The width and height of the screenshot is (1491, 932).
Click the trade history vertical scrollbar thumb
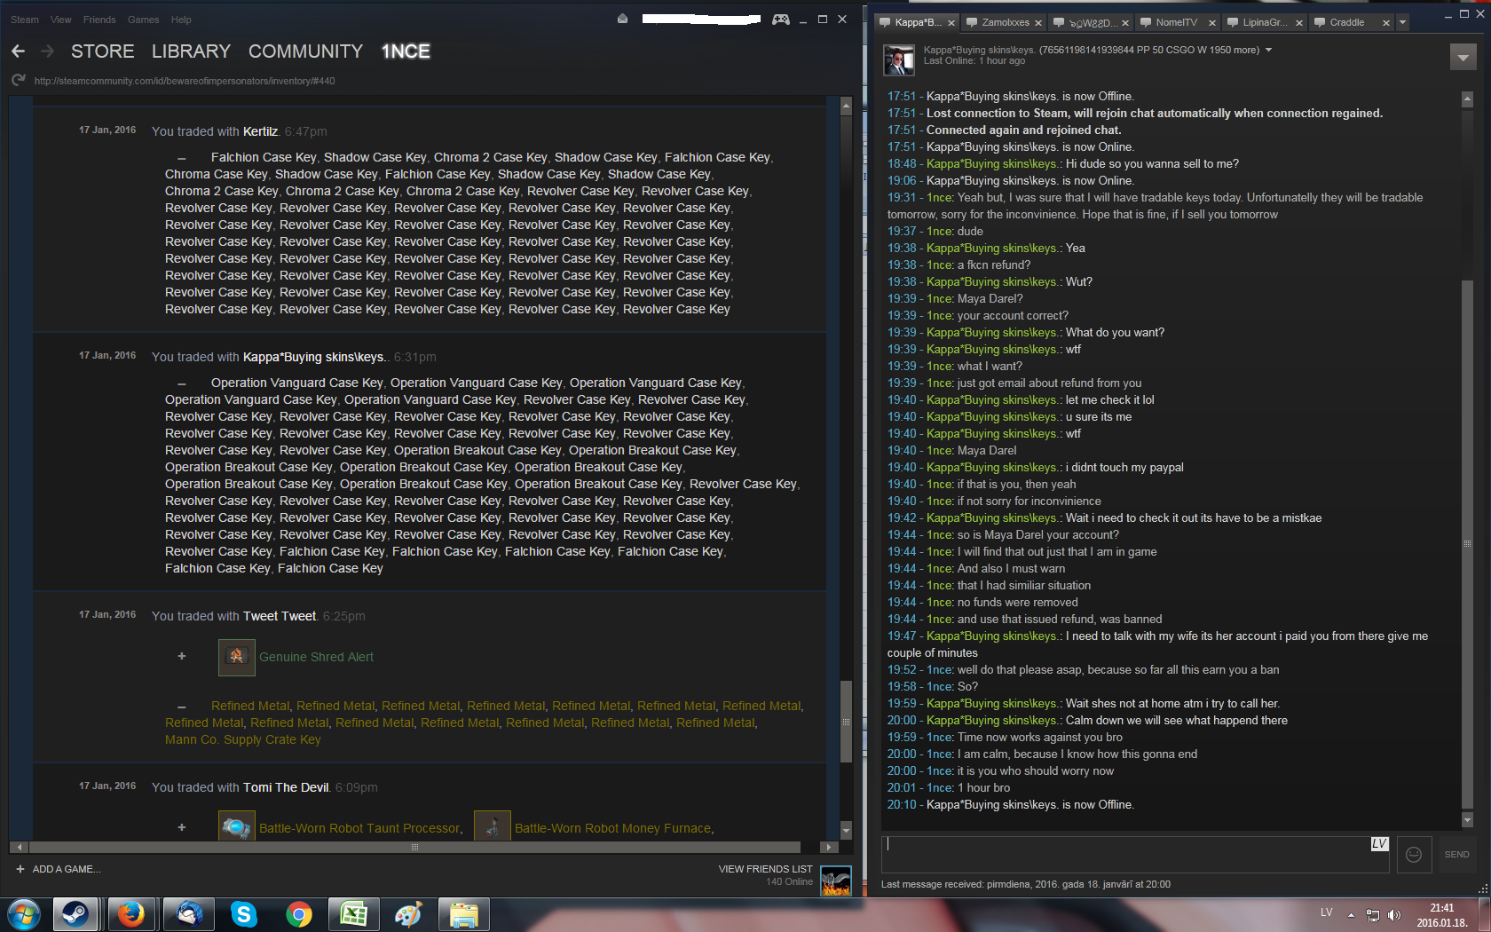[x=846, y=721]
